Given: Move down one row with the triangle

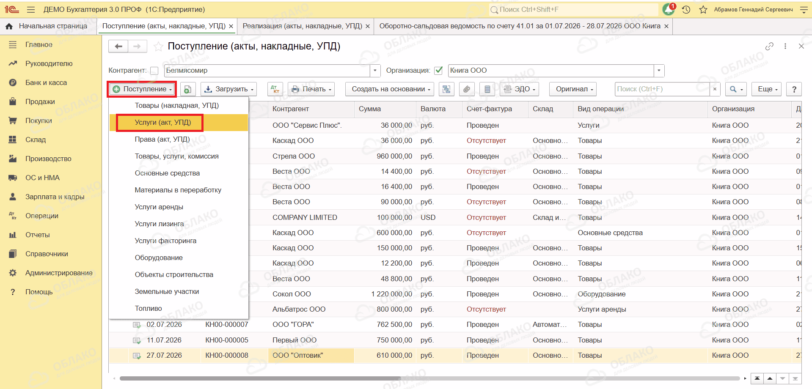Looking at the screenshot, I should click(782, 378).
